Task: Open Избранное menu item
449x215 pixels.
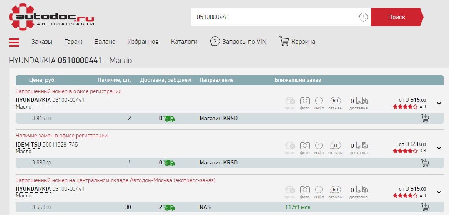Action: point(143,42)
